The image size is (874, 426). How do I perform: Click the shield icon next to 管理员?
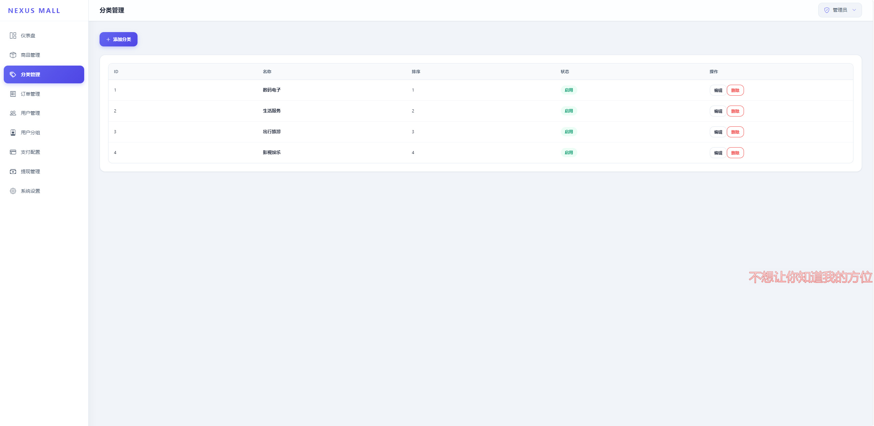827,10
